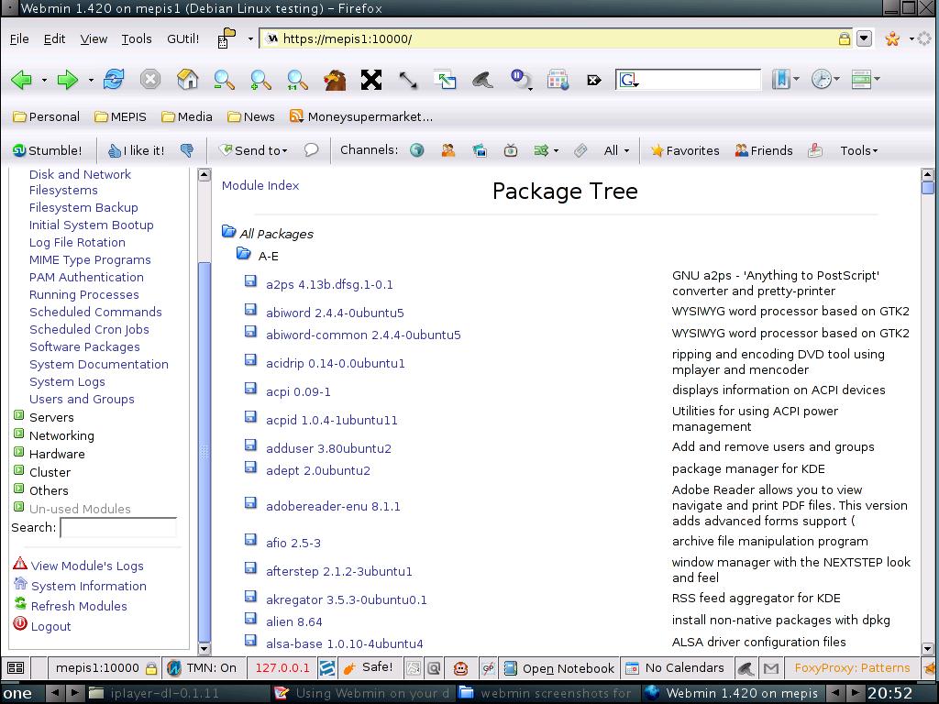Open the clock history toolbar icon
The width and height of the screenshot is (939, 704).
point(822,80)
